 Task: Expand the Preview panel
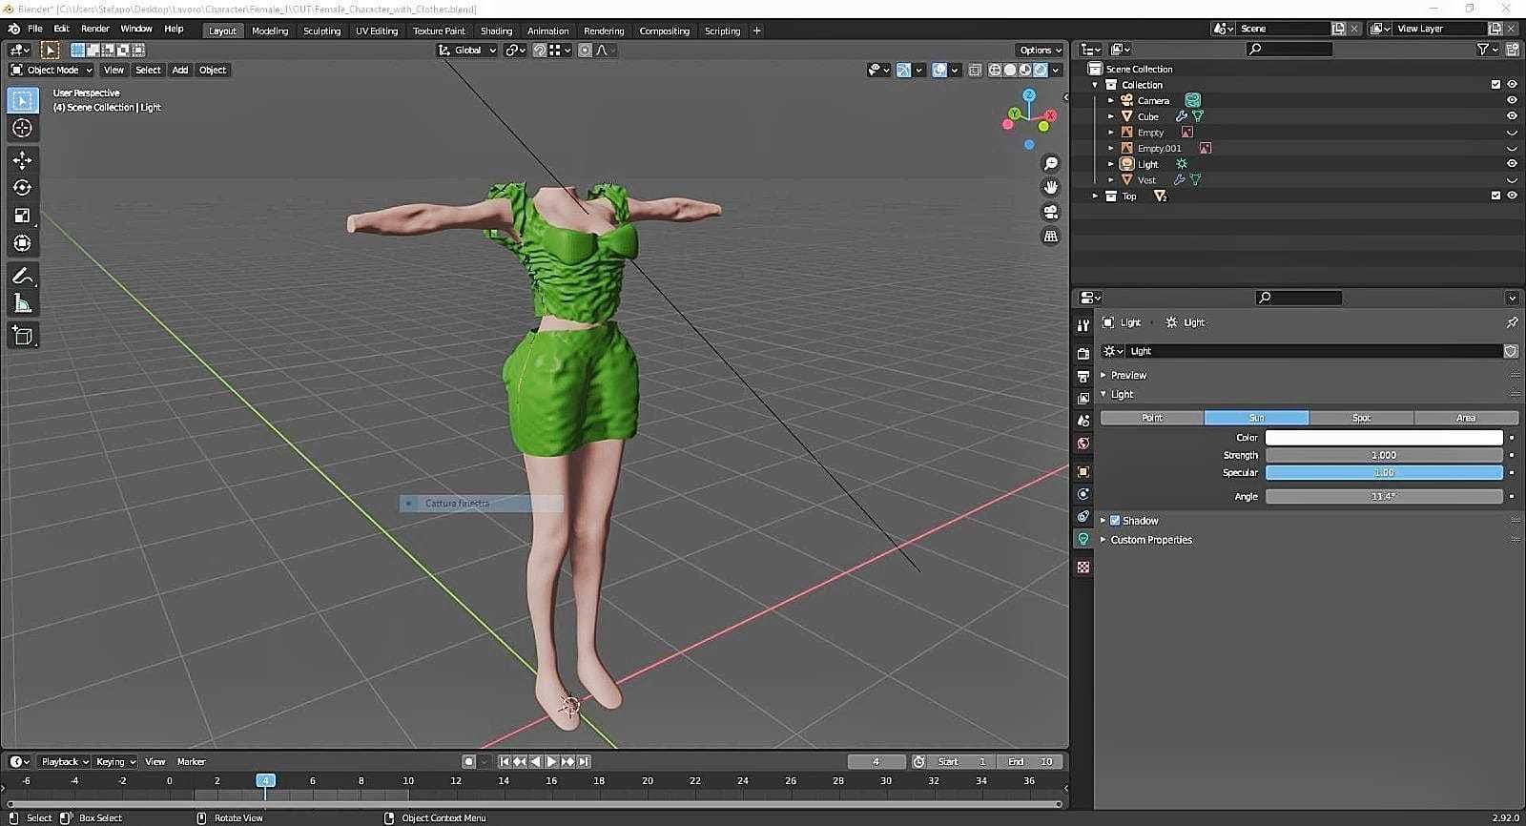click(x=1128, y=375)
